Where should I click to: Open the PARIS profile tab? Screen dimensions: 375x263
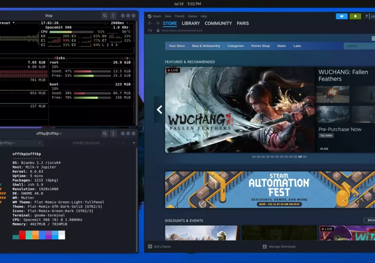(x=243, y=23)
